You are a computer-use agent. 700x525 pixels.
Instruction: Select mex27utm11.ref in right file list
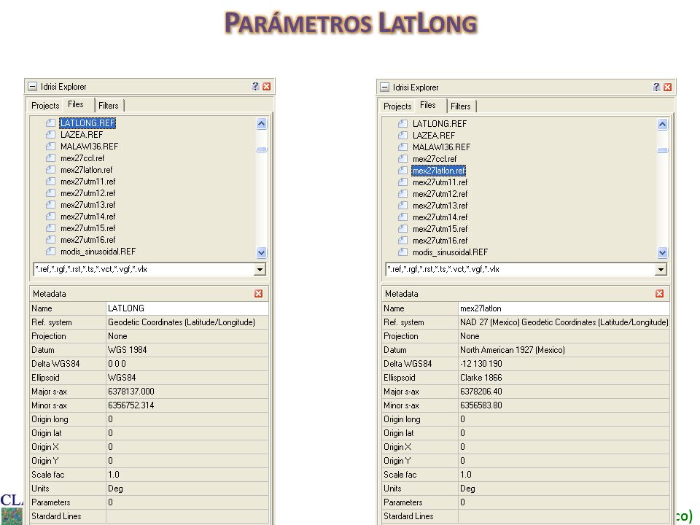[440, 182]
